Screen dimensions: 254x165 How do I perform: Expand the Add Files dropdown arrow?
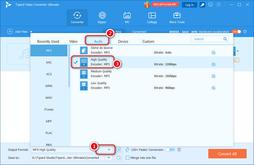tap(31, 32)
